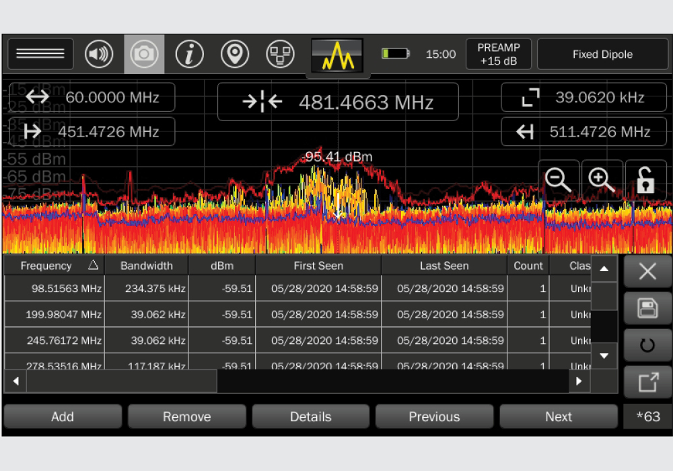Expand the spectrum mode pull-down tab
Image resolution: width=673 pixels, height=471 pixels.
click(337, 56)
